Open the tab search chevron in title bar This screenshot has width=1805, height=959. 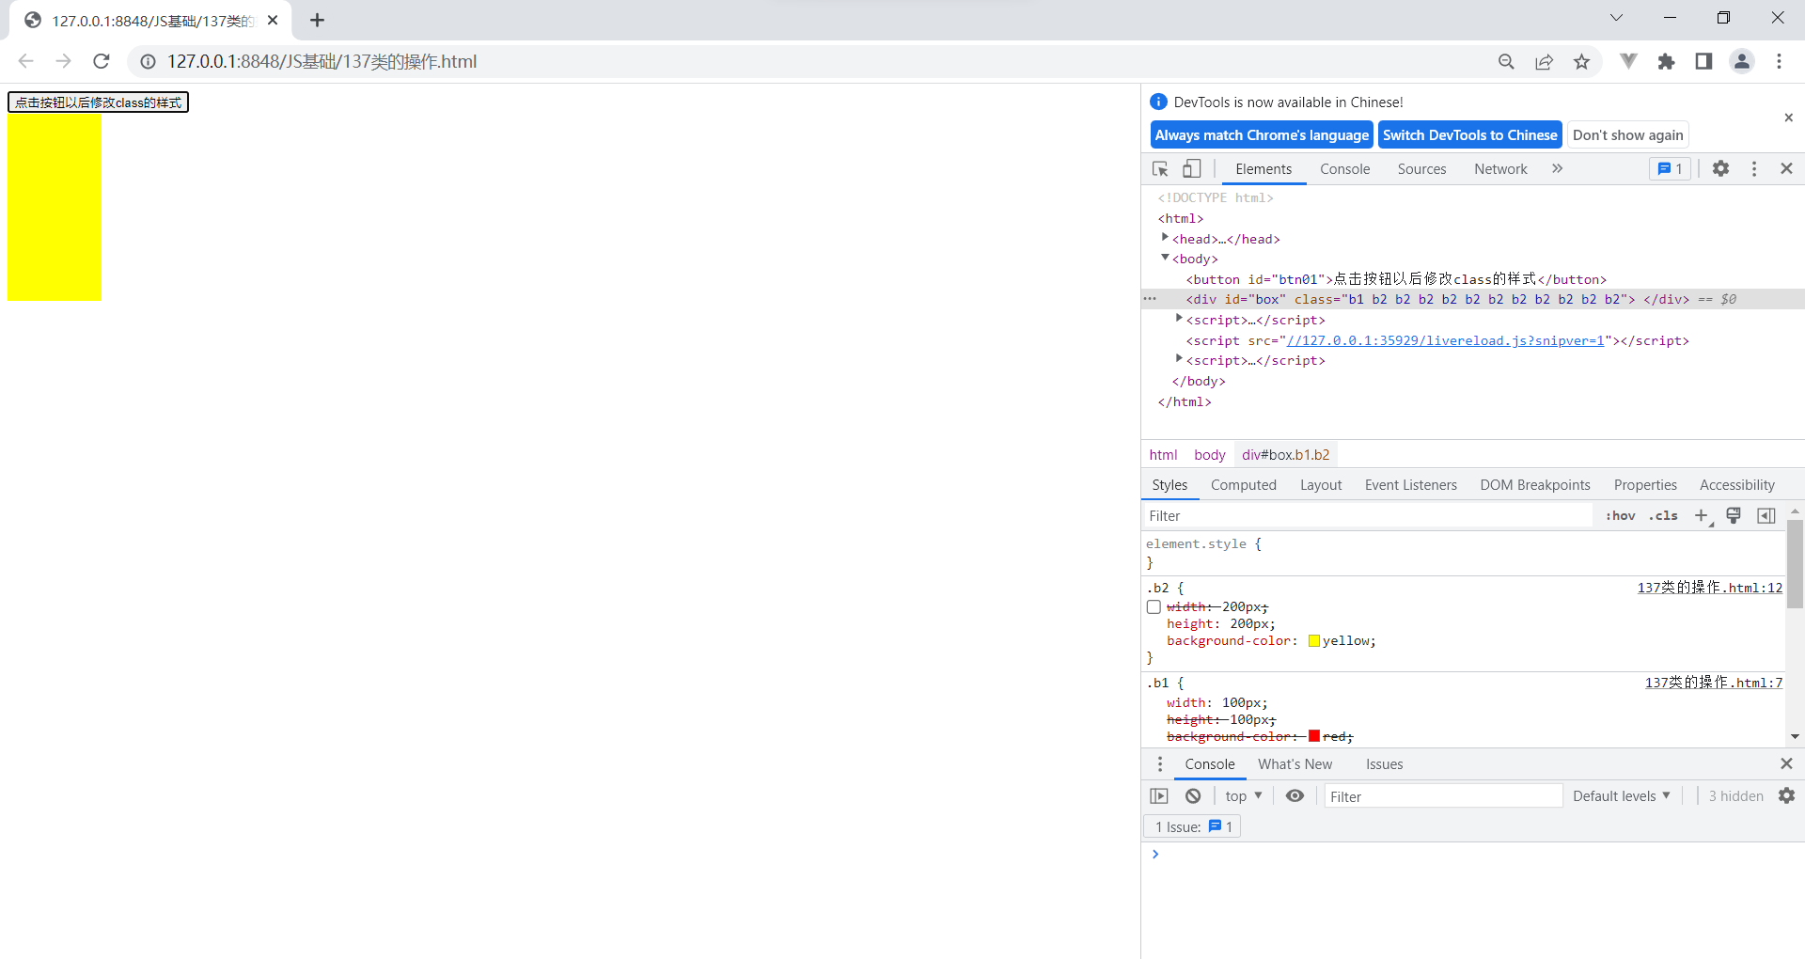pyautogui.click(x=1616, y=18)
